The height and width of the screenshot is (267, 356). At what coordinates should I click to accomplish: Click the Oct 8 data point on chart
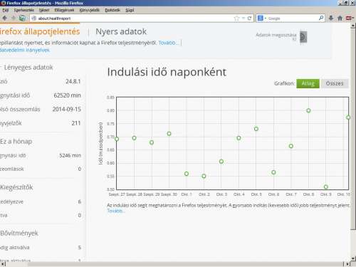(x=308, y=110)
